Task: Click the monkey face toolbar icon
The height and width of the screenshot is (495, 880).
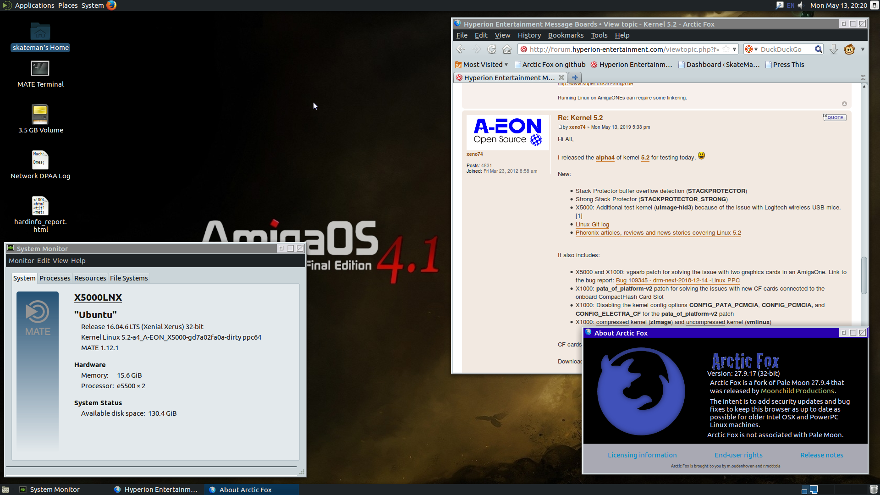Action: (849, 49)
